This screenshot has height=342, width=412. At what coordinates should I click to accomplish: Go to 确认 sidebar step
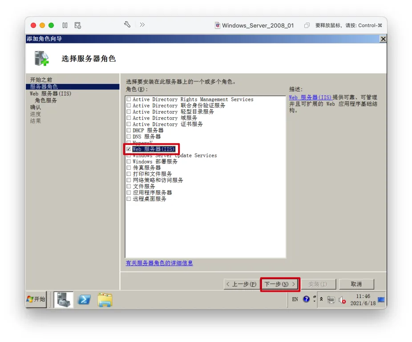pyautogui.click(x=36, y=107)
